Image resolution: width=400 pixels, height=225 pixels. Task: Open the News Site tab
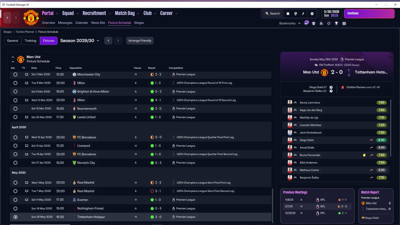click(98, 23)
